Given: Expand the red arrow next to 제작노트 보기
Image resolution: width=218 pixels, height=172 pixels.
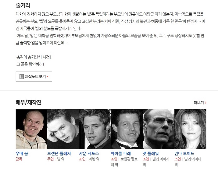Looking at the screenshot, I should click(x=48, y=77).
